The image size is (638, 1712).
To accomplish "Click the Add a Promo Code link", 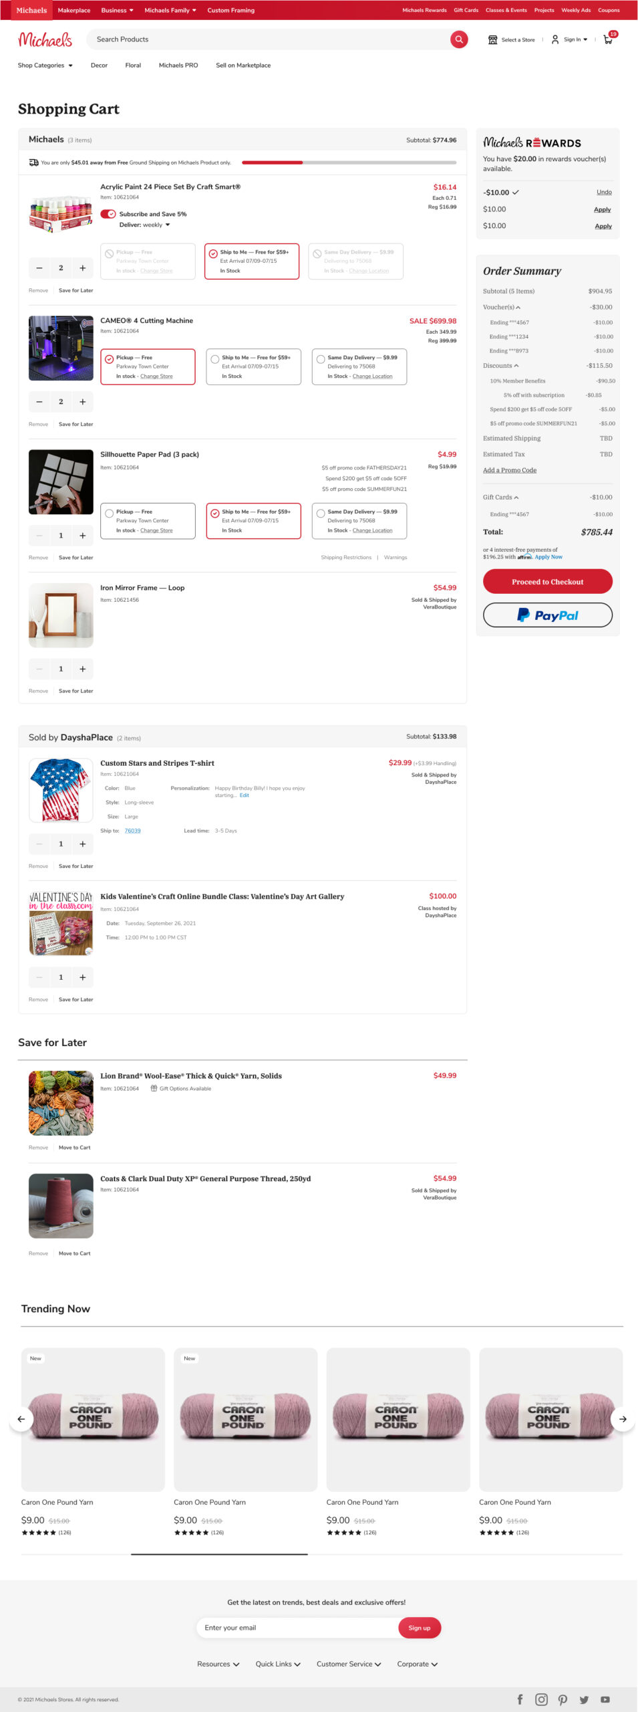I will pyautogui.click(x=509, y=470).
